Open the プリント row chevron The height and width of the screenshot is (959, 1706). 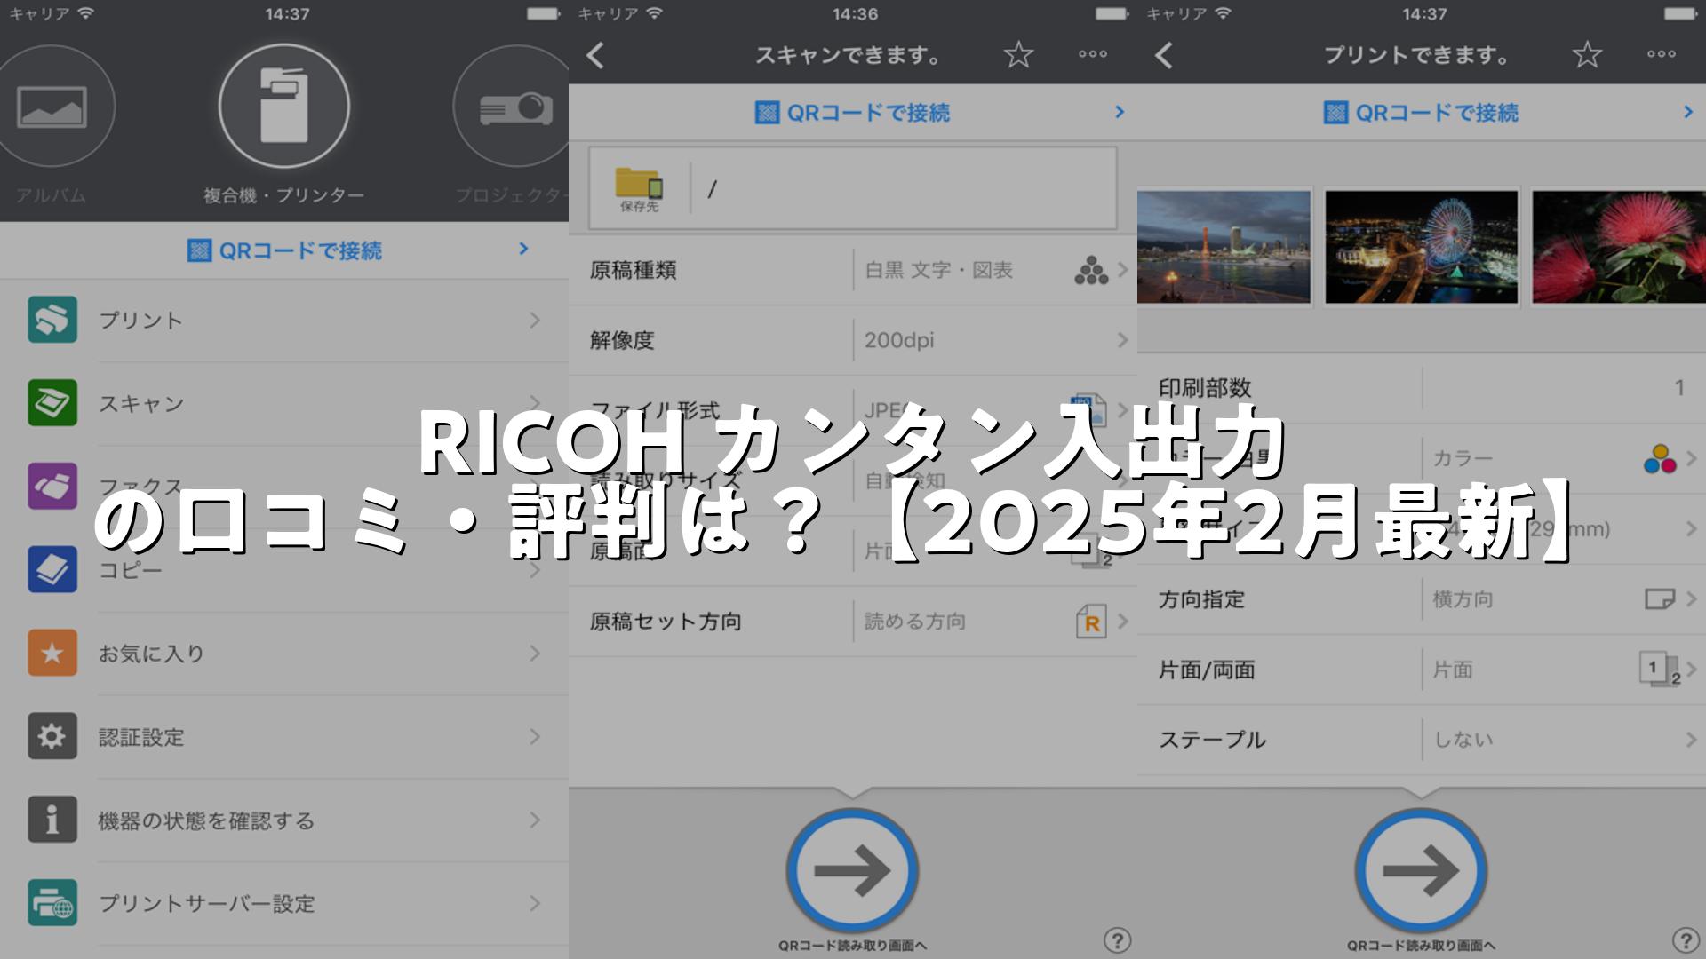[x=535, y=320]
